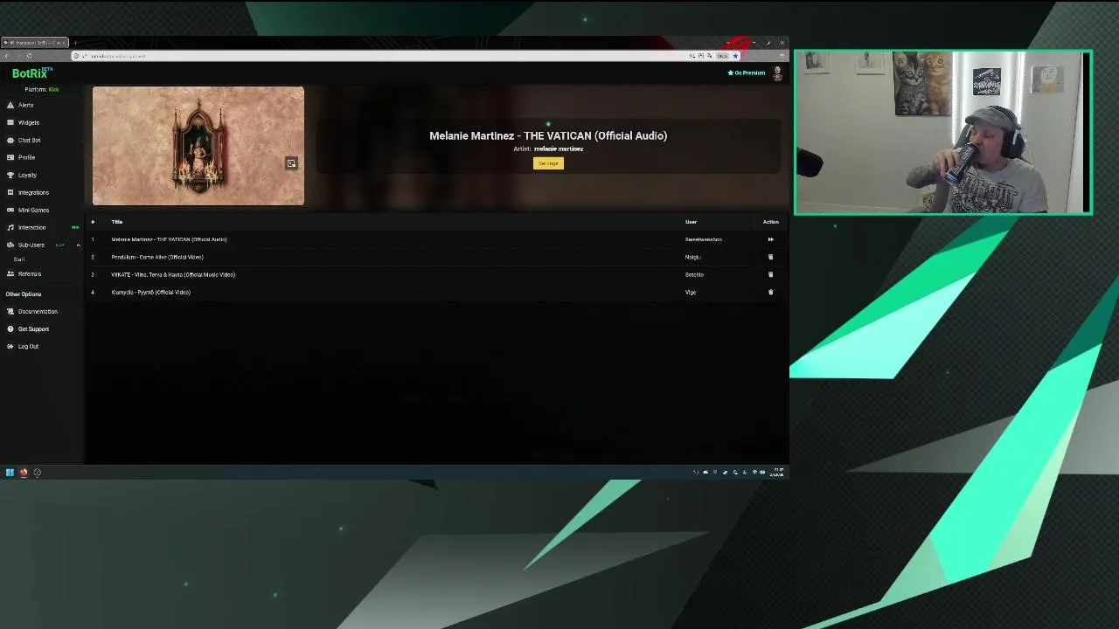Open the Windows Start menu
Viewport: 1119px width, 629px height.
tap(10, 473)
